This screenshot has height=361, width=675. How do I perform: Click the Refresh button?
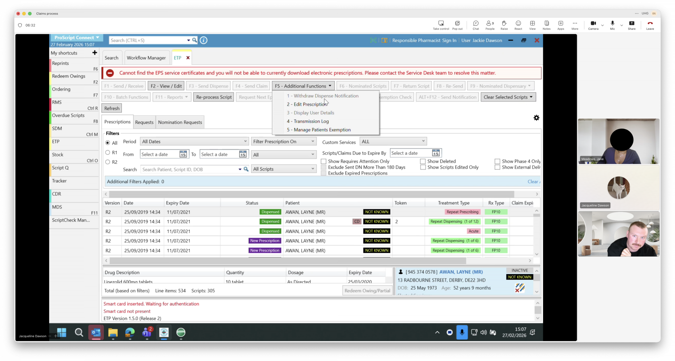click(x=112, y=108)
